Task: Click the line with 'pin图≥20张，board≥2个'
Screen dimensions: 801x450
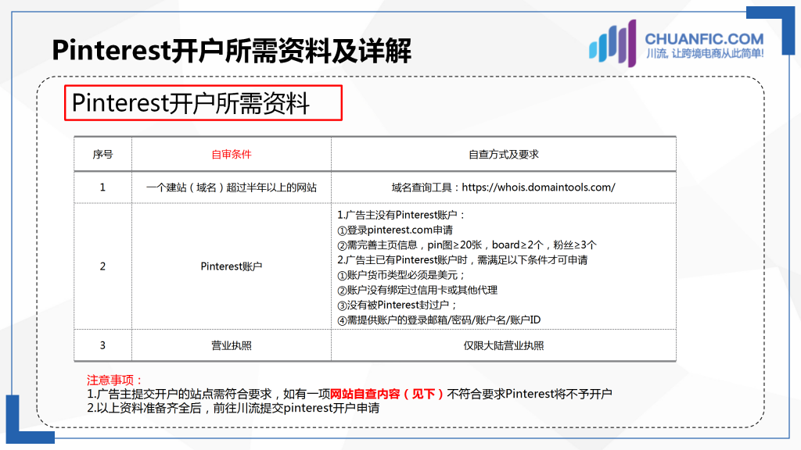Action: tap(467, 245)
